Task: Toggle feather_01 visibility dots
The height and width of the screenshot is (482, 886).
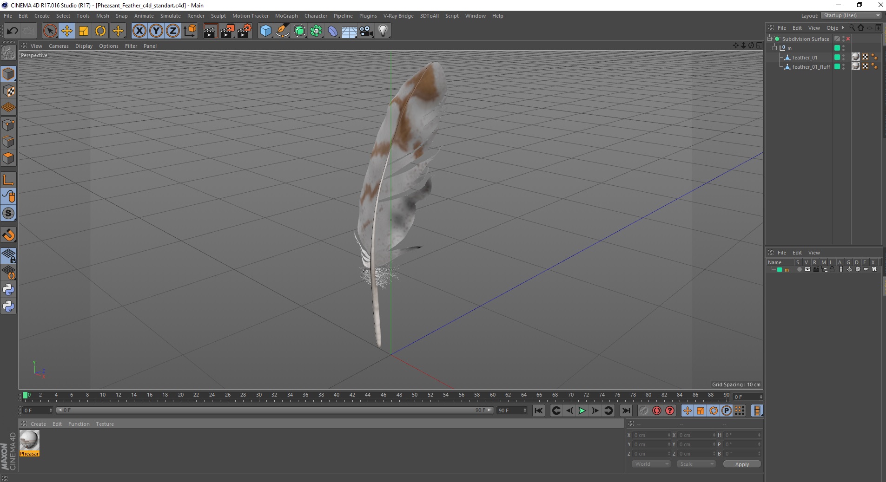Action: point(844,57)
